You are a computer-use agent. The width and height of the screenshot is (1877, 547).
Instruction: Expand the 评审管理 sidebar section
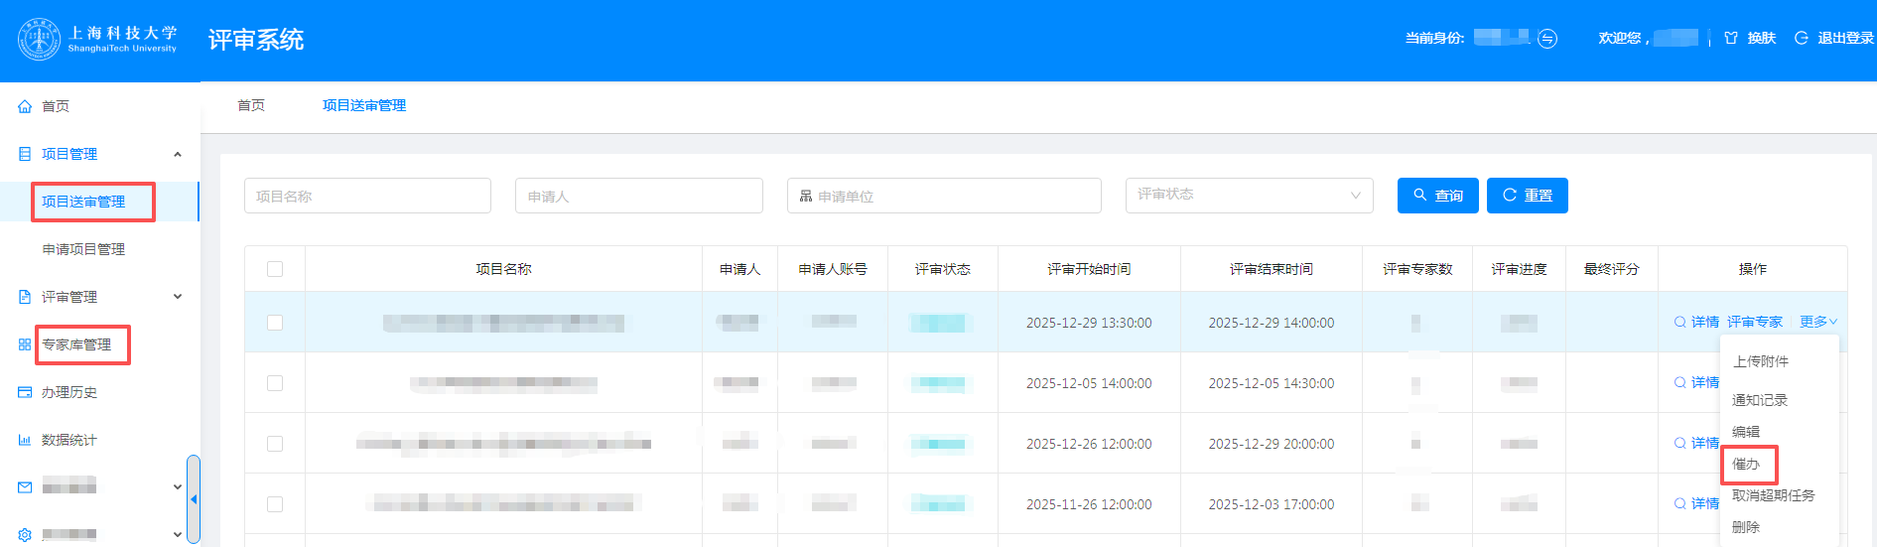click(178, 297)
